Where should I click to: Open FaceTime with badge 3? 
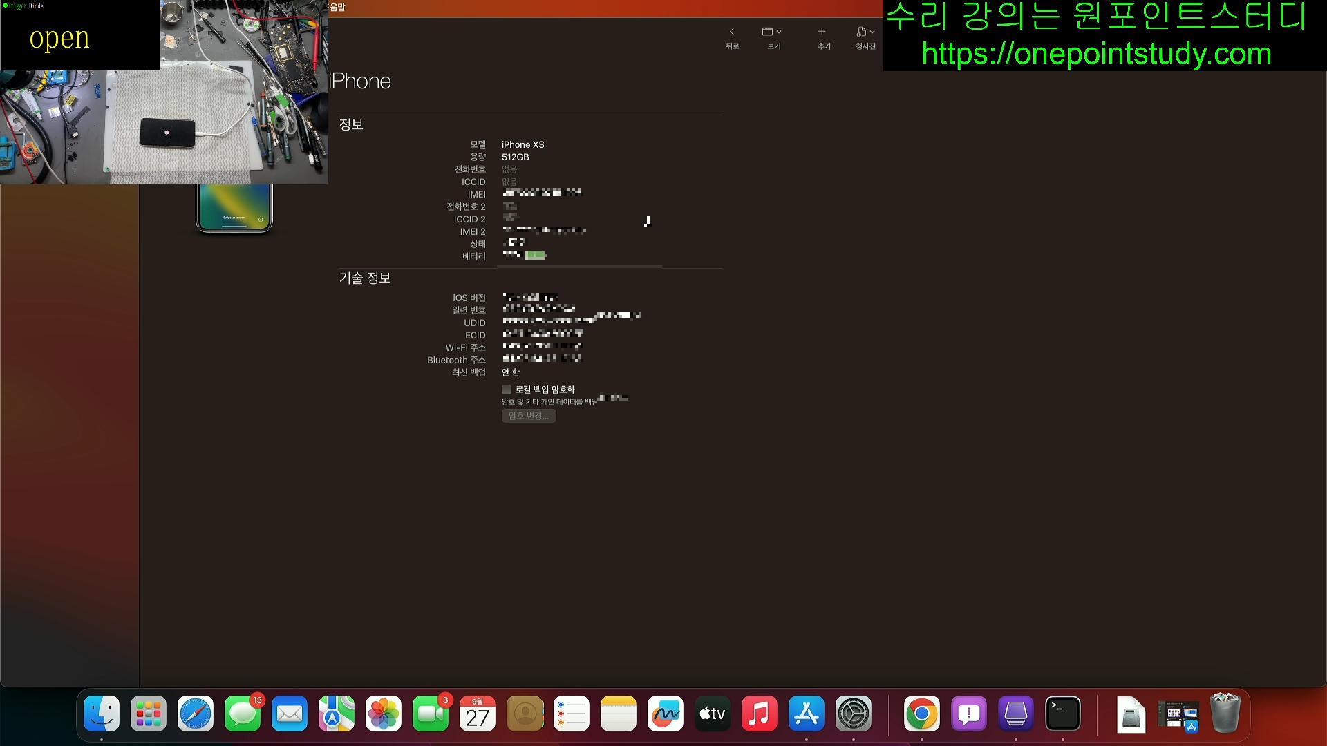(x=430, y=714)
